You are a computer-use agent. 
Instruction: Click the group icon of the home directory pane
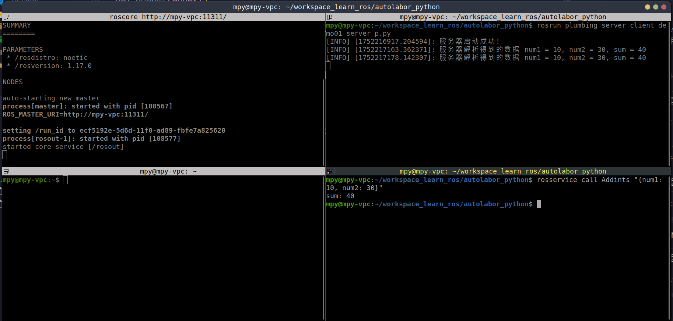(6, 171)
